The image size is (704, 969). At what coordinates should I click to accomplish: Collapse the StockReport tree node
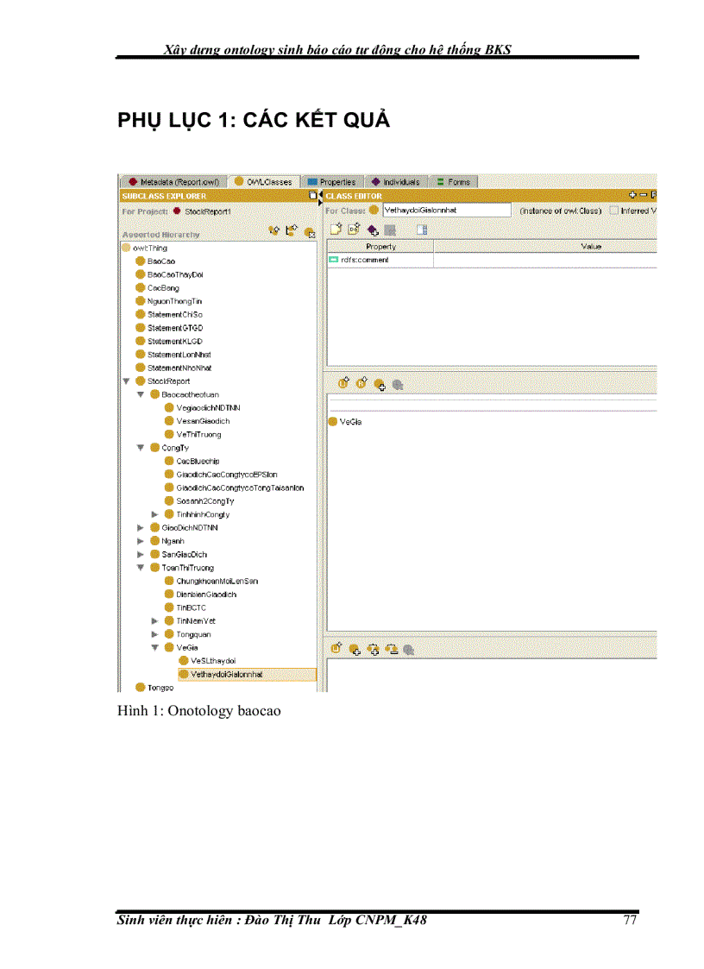pyautogui.click(x=127, y=381)
